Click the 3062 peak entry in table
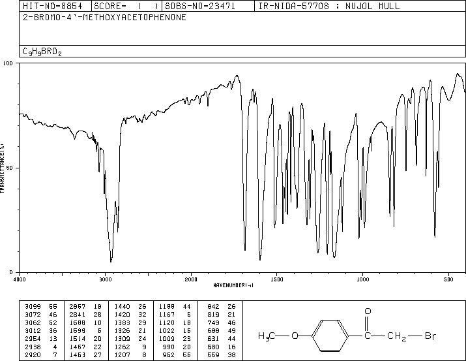This screenshot has width=466, height=361. tap(40, 322)
